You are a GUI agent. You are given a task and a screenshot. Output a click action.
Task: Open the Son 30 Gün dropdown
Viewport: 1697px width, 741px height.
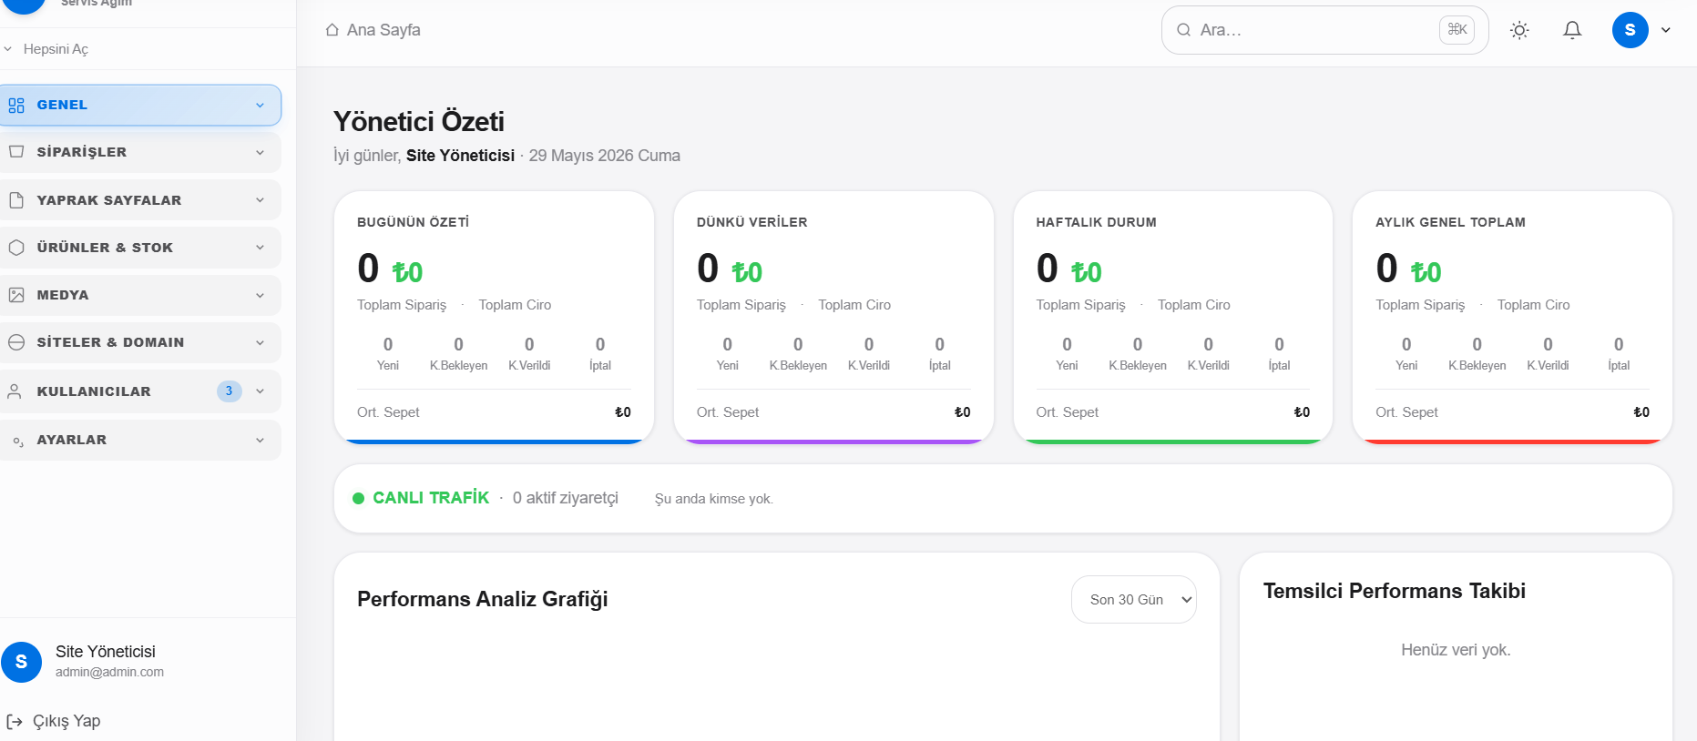click(1134, 599)
